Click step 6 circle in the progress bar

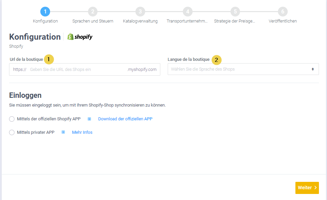(283, 12)
